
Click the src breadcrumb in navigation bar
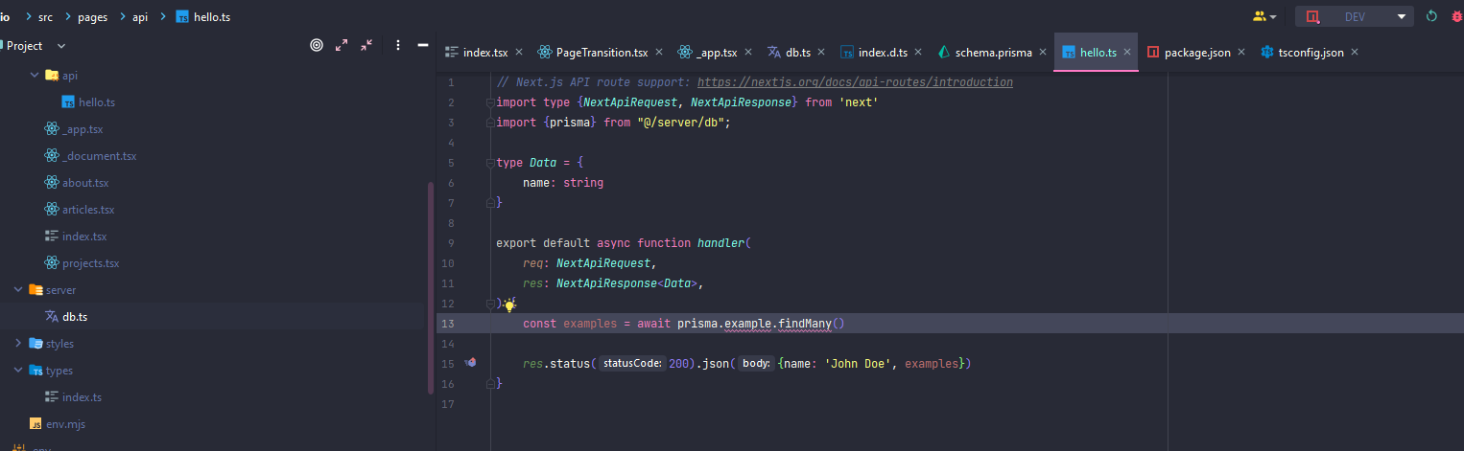point(46,17)
